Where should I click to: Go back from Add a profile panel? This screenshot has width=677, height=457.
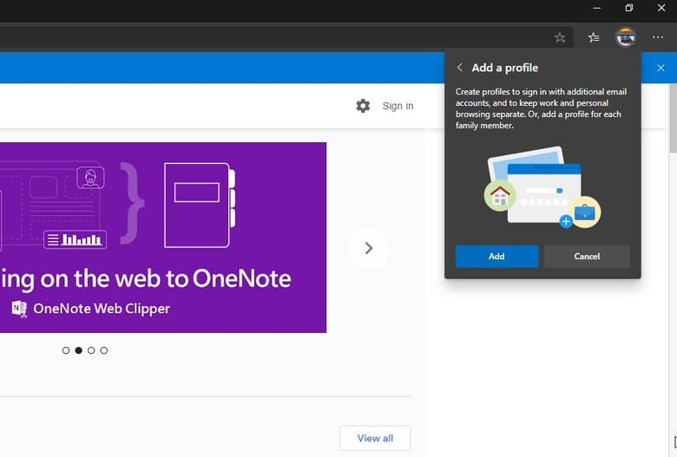(460, 68)
